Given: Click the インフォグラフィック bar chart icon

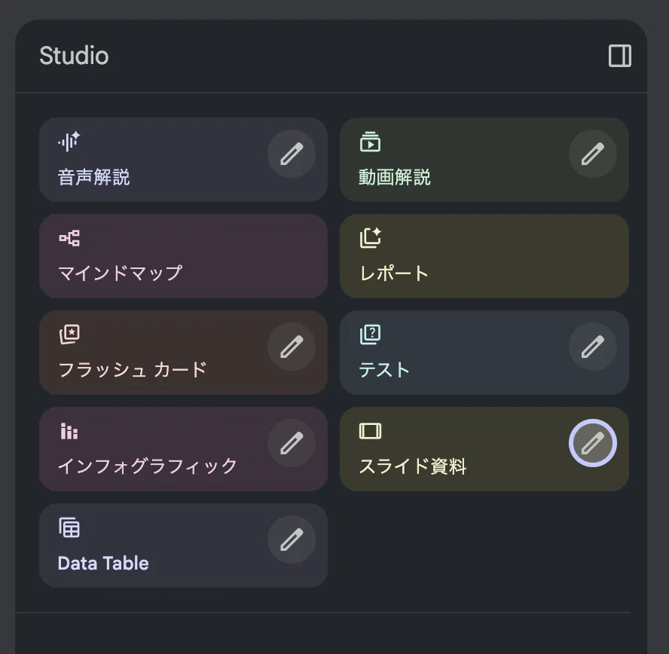Looking at the screenshot, I should [x=69, y=431].
